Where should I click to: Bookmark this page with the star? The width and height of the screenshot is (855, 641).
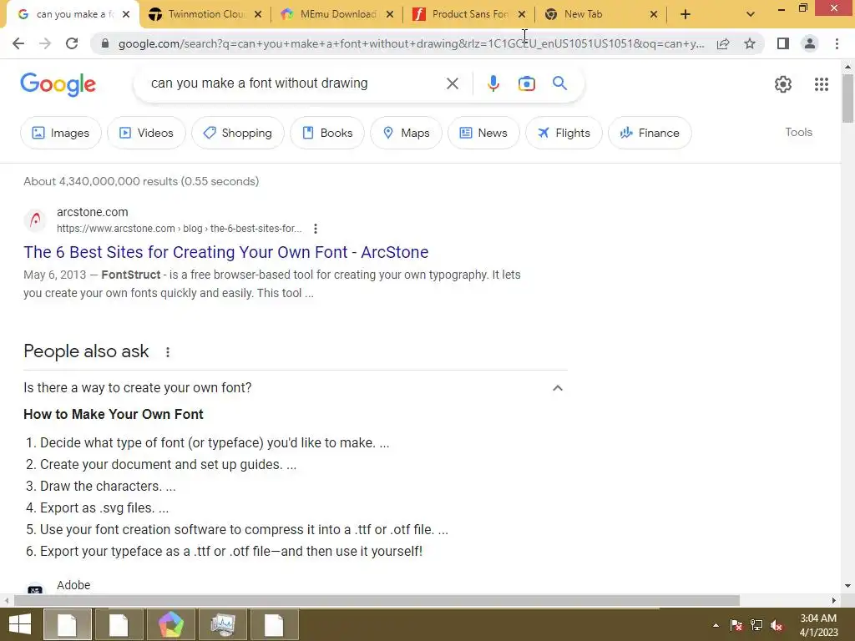tap(750, 43)
